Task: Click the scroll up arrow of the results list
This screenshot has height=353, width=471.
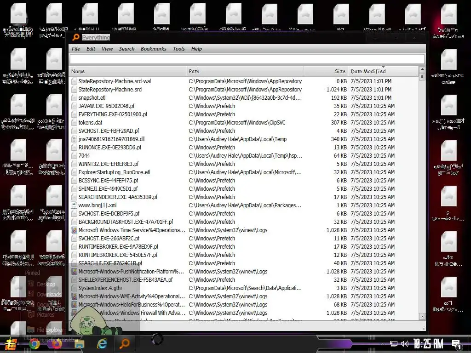Action: 422,70
